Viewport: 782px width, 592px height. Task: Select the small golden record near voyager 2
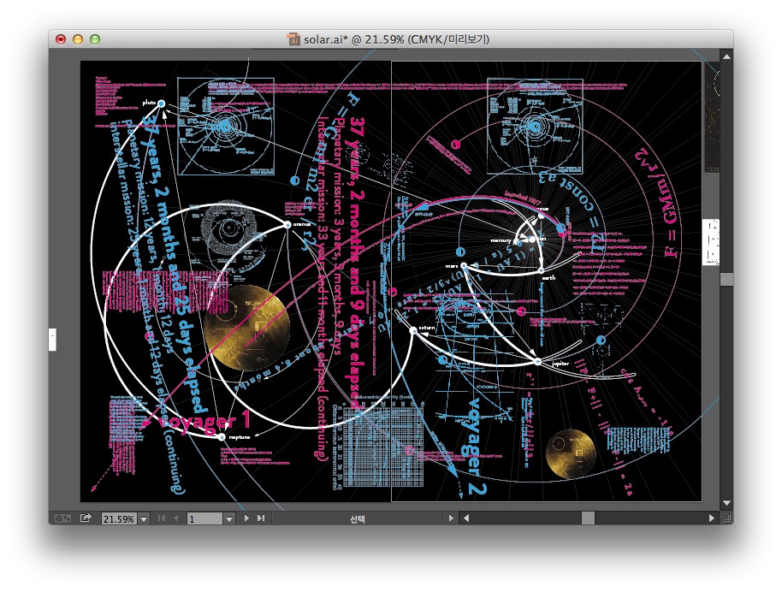[571, 454]
